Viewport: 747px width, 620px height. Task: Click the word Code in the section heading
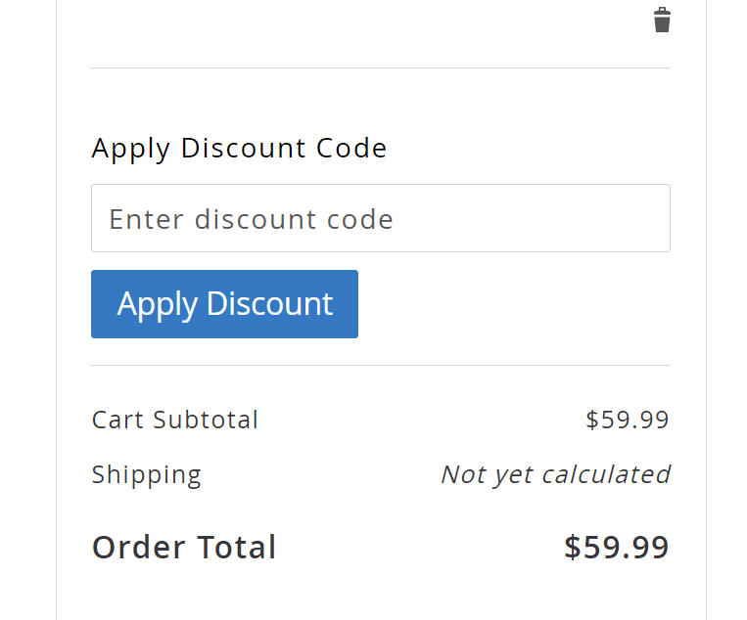click(351, 148)
